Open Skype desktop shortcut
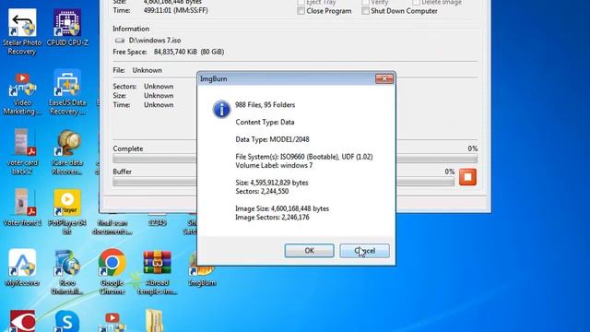Viewport: 590px width, 332px height. (67, 321)
